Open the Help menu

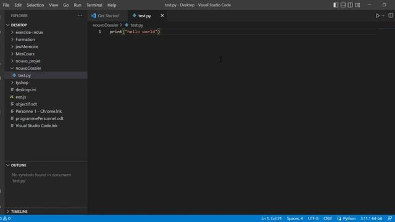pyautogui.click(x=112, y=5)
